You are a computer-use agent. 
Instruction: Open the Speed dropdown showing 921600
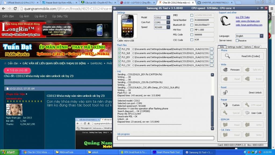(x=168, y=27)
